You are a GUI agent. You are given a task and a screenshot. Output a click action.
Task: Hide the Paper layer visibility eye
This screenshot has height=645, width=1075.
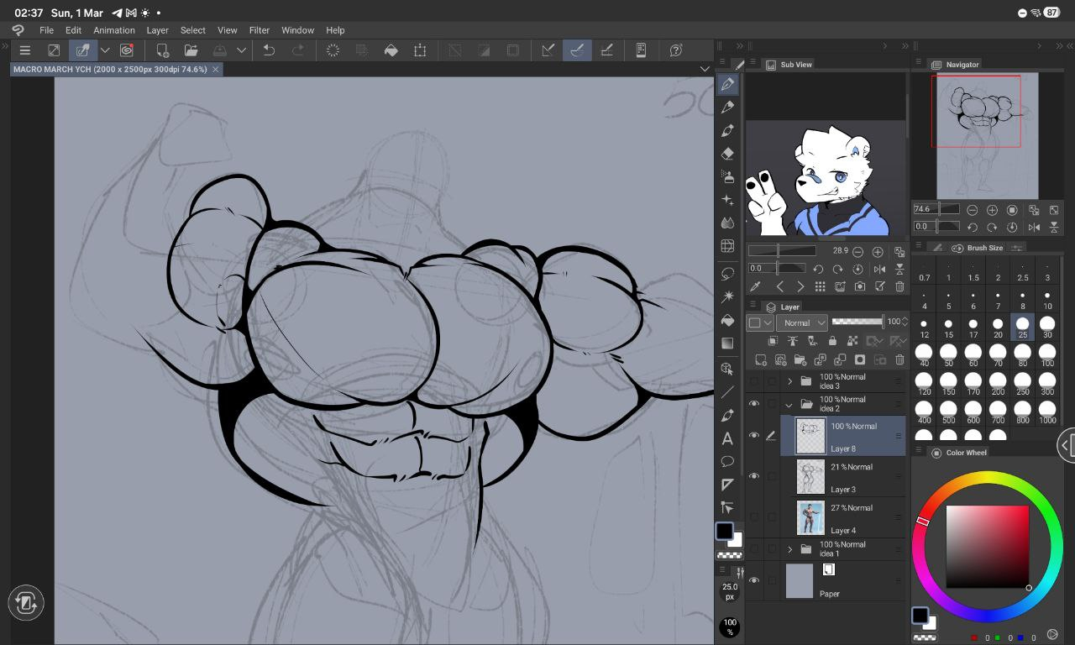753,580
